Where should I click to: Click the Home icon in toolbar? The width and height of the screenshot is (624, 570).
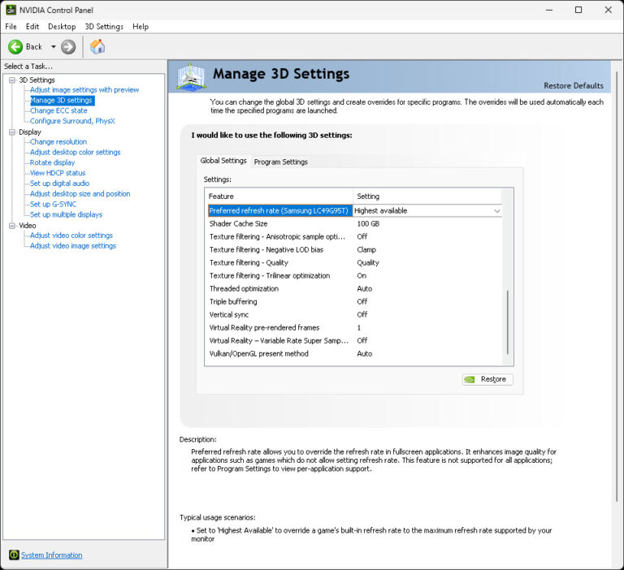(97, 46)
